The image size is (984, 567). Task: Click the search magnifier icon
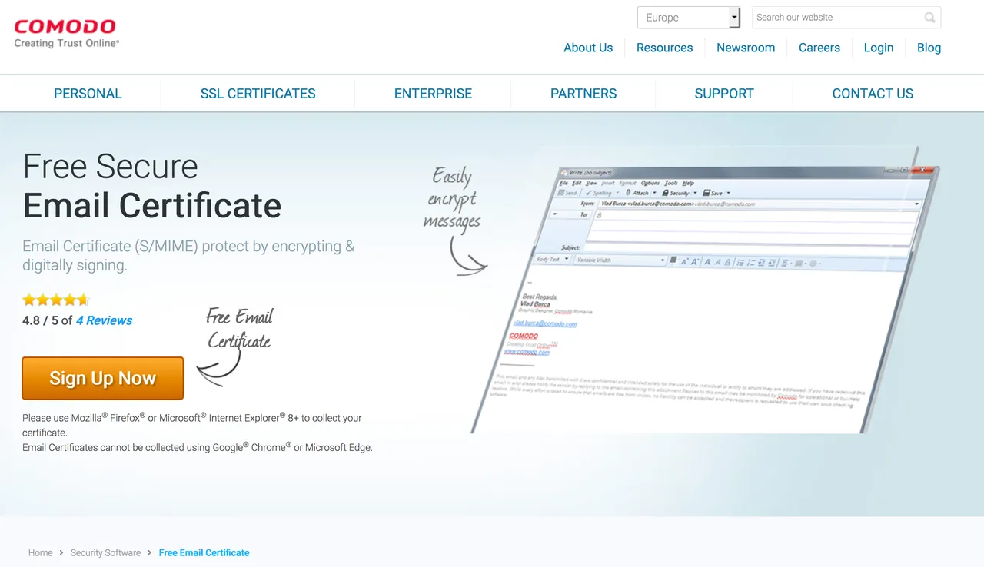[930, 18]
